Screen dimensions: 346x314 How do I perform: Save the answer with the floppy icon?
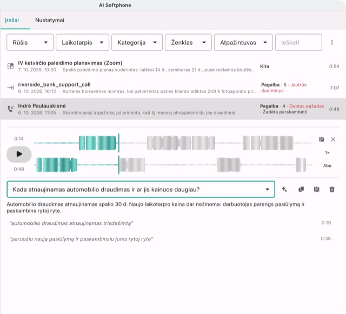pyautogui.click(x=317, y=189)
